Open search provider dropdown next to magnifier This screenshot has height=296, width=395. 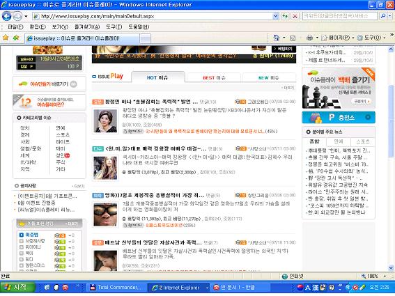pos(389,16)
